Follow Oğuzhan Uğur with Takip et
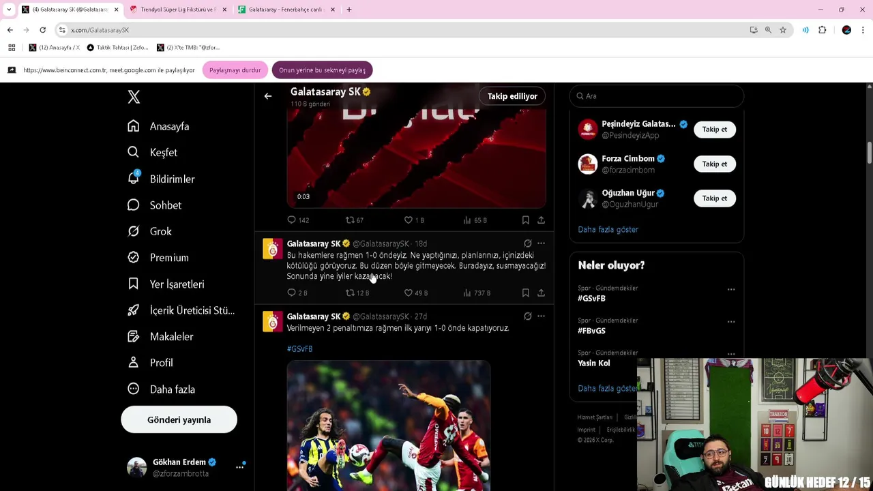The height and width of the screenshot is (491, 873). [x=715, y=198]
